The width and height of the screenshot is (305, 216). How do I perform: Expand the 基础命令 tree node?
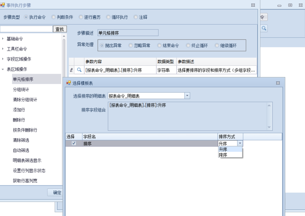3,39
